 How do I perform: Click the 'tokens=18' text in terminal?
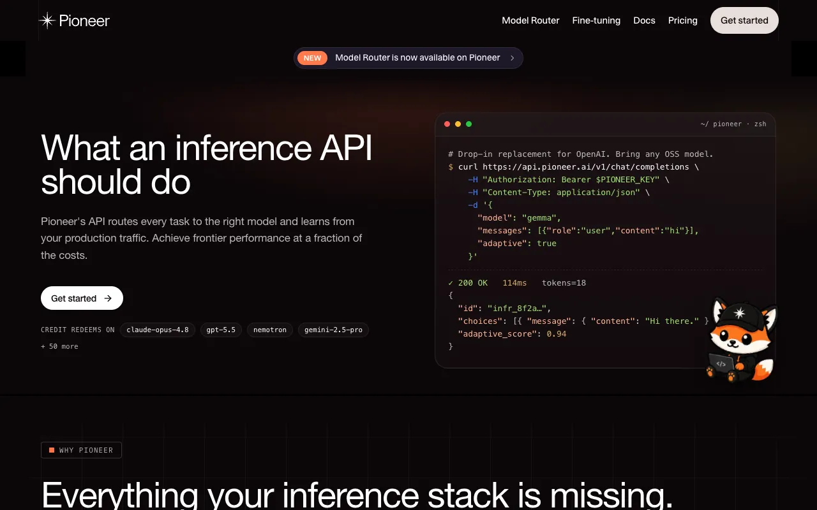coord(564,282)
